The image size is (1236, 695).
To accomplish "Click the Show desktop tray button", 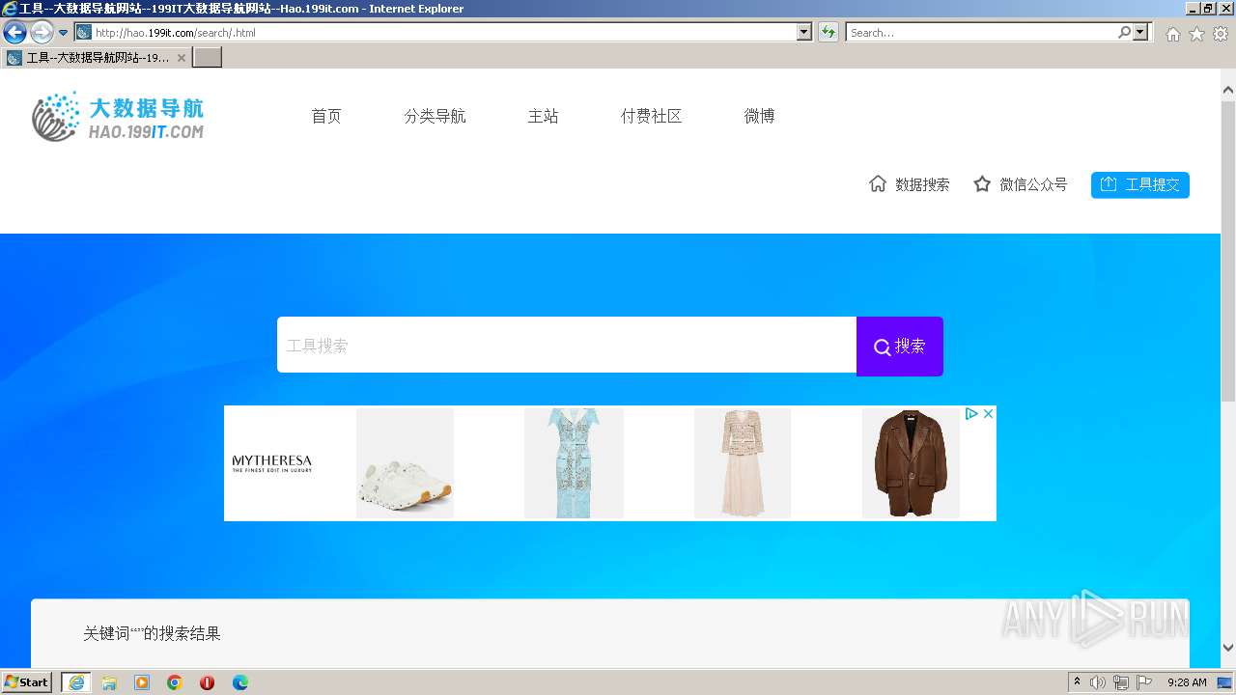I will (x=1225, y=682).
